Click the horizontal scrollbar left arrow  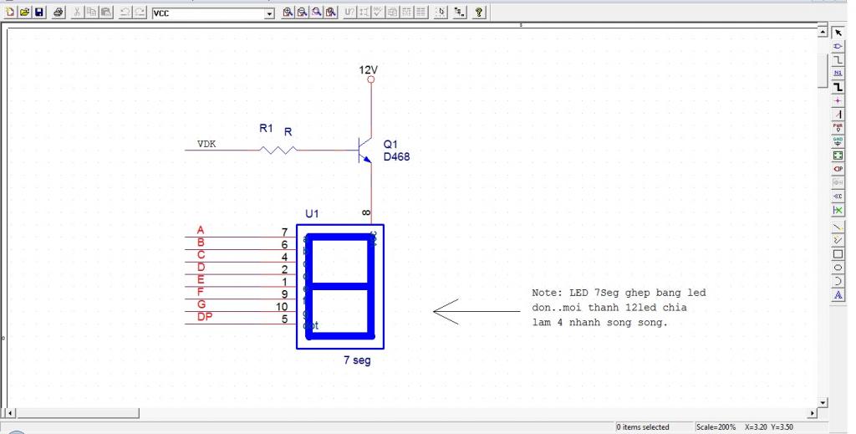pyautogui.click(x=10, y=413)
